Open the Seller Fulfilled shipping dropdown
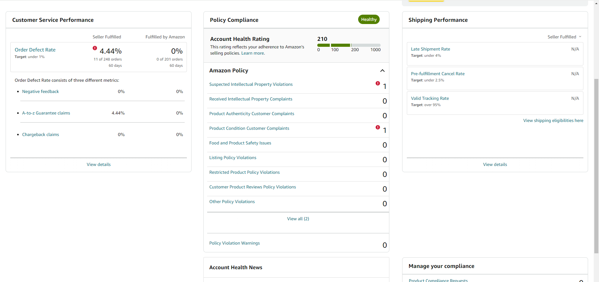 click(564, 37)
